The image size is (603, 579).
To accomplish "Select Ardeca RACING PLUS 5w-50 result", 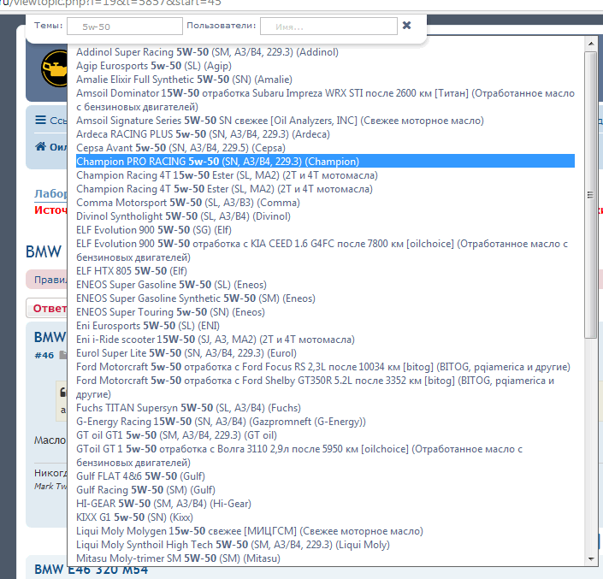I will 203,134.
